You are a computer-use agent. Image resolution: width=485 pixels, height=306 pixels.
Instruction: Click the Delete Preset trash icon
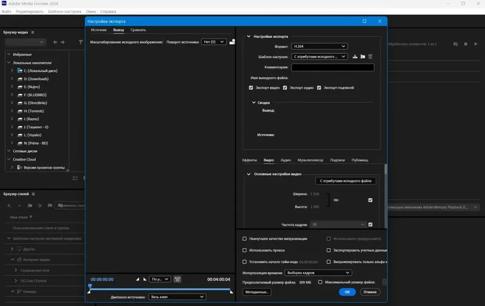(370, 56)
